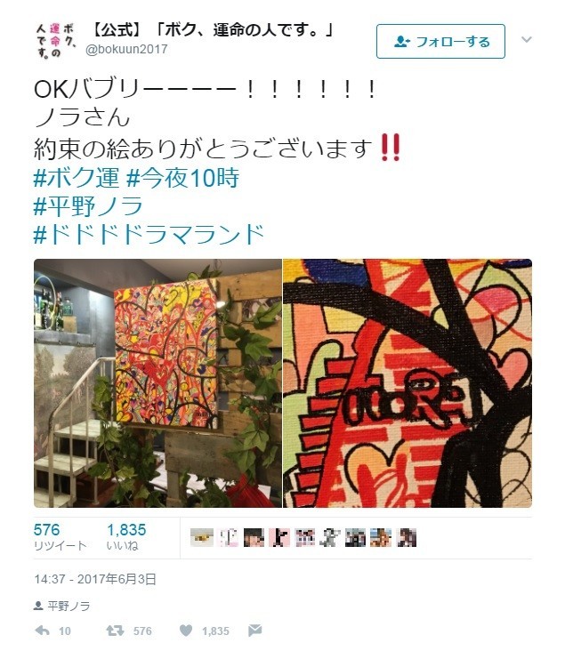View the @bokuun2017 handle profile
This screenshot has height=659, width=565.
click(x=126, y=49)
